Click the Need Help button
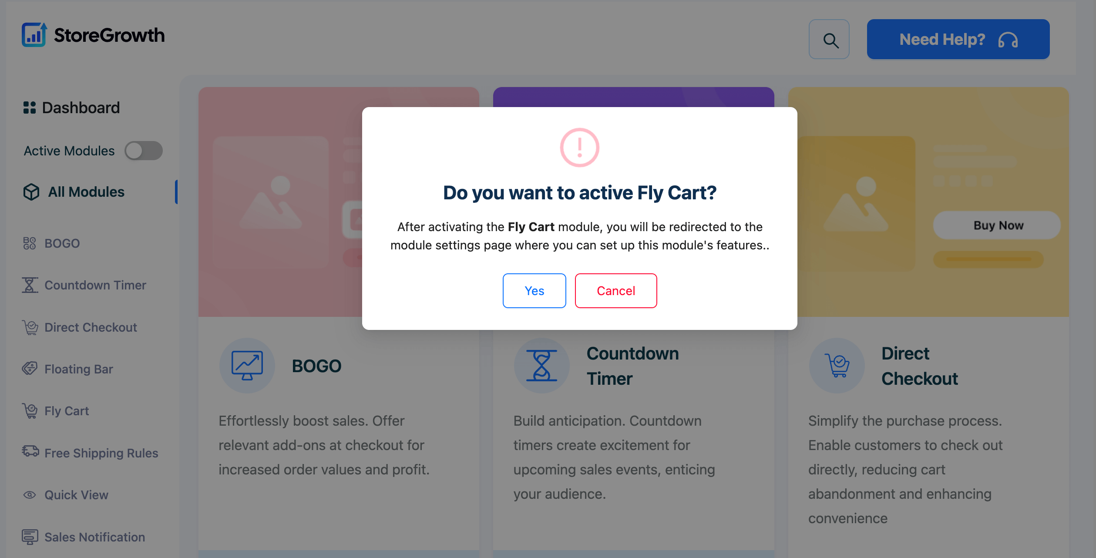The width and height of the screenshot is (1096, 558). tap(958, 39)
